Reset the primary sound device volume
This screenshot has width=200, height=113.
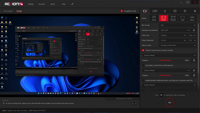point(194,60)
